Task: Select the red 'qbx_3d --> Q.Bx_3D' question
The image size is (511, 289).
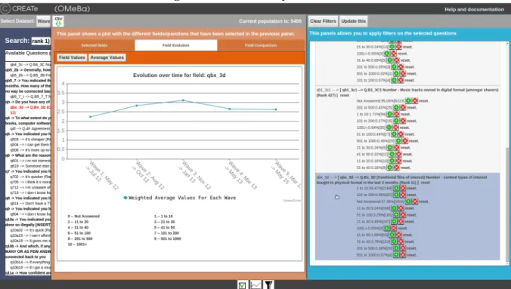Action: (30, 109)
